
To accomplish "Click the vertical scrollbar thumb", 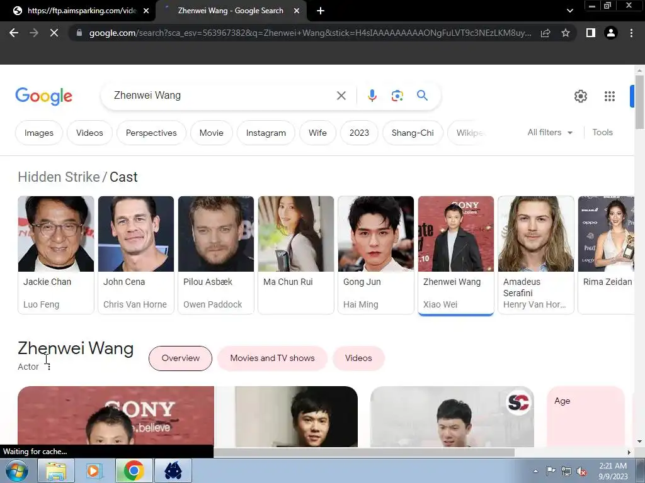I will pyautogui.click(x=639, y=102).
